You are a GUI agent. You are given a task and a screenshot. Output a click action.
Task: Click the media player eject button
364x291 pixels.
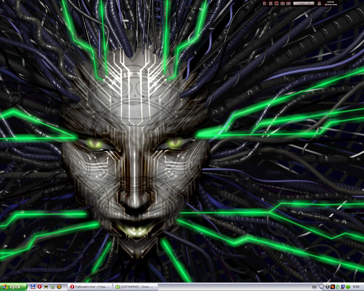point(319,3)
